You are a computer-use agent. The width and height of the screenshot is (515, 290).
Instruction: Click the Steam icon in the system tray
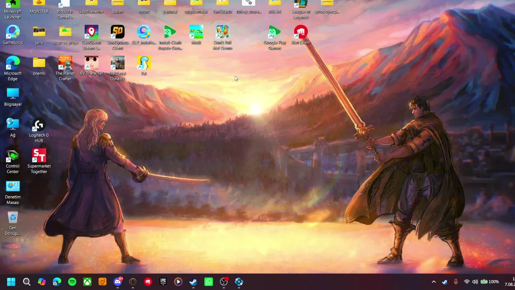point(445,282)
